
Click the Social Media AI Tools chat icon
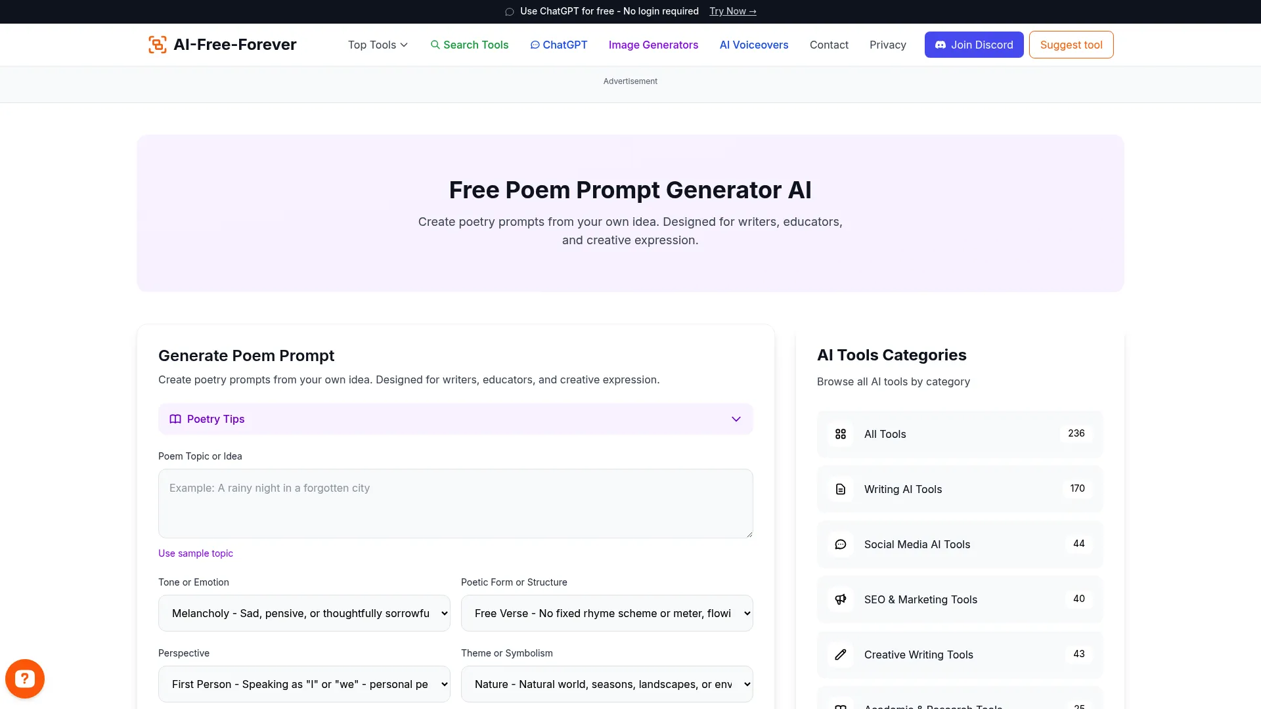(x=841, y=544)
